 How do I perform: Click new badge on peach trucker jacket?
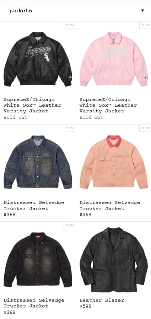coord(145,128)
